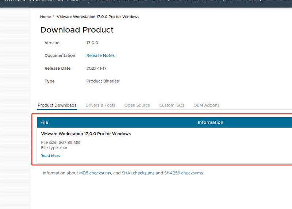292x209 pixels.
Task: Click the VMware Workstation 17.0.0 Pro breadcrumb
Action: point(98,17)
